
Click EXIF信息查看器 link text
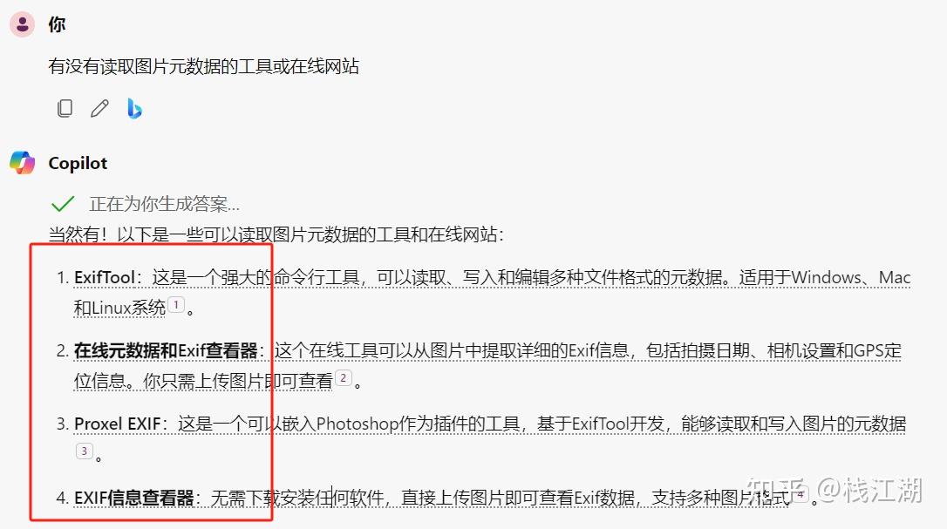coord(133,498)
